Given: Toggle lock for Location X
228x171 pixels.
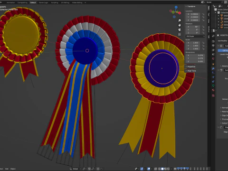Looking at the screenshot, I should point(203,14).
